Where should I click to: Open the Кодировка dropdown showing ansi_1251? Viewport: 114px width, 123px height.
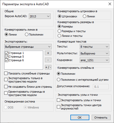coord(95,60)
